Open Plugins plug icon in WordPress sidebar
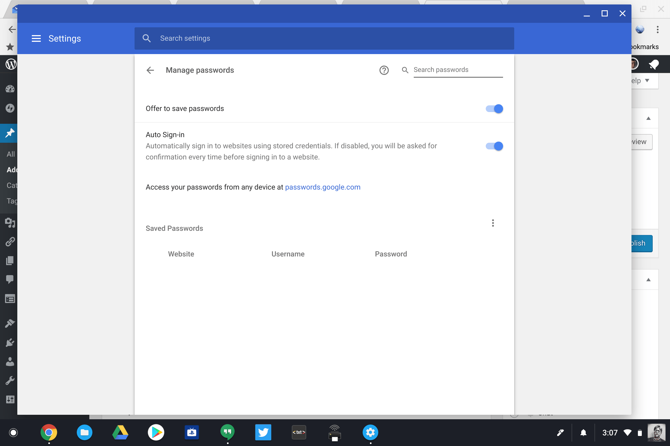Image resolution: width=670 pixels, height=446 pixels. (10, 343)
